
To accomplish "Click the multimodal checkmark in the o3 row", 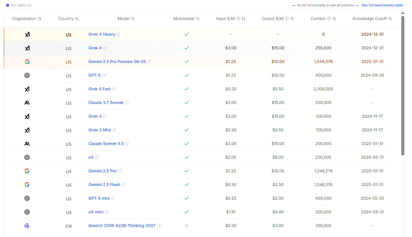I will click(187, 157).
